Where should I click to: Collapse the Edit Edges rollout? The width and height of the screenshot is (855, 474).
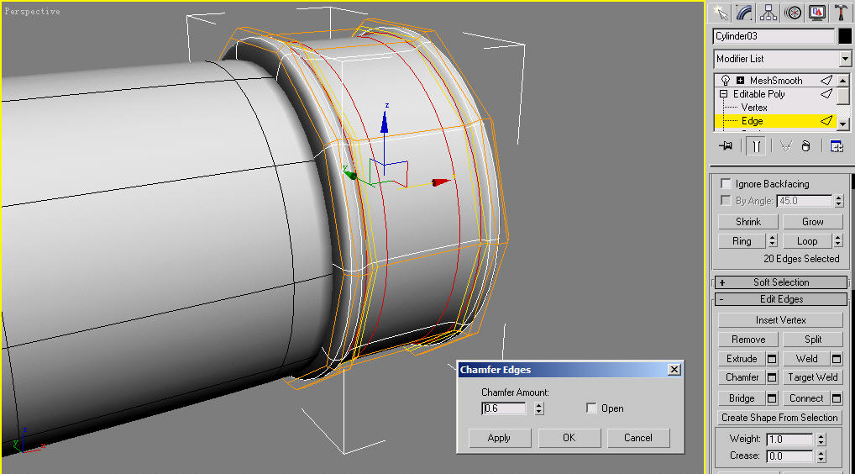point(780,299)
